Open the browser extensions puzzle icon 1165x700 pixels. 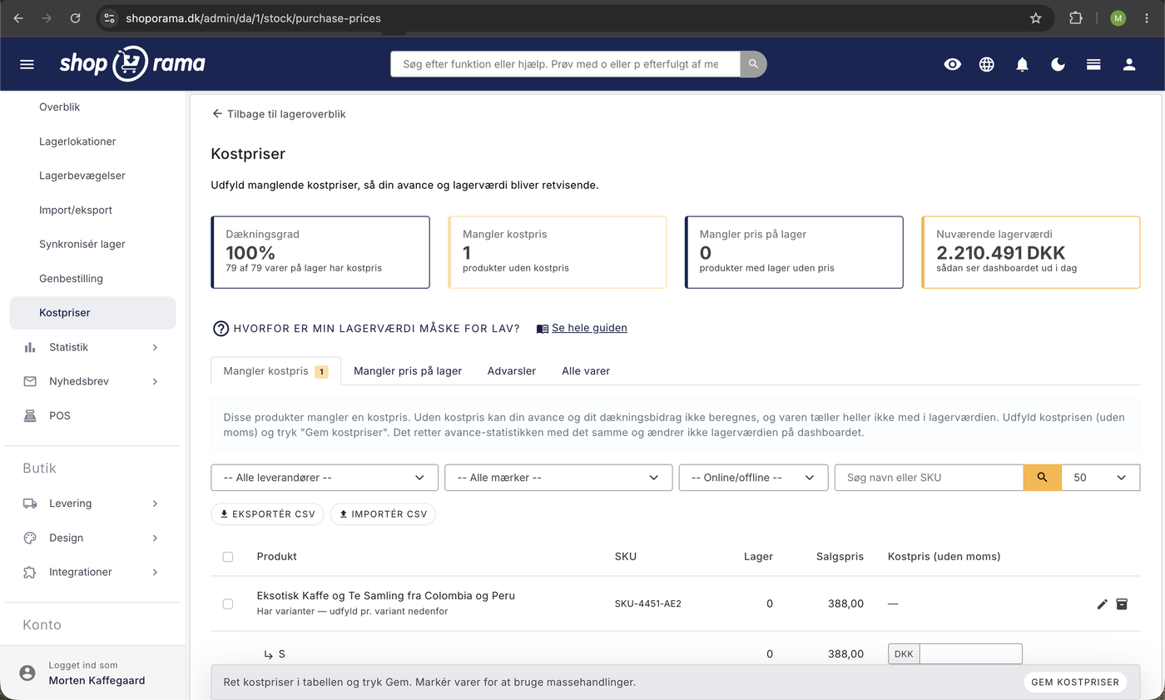(x=1076, y=17)
